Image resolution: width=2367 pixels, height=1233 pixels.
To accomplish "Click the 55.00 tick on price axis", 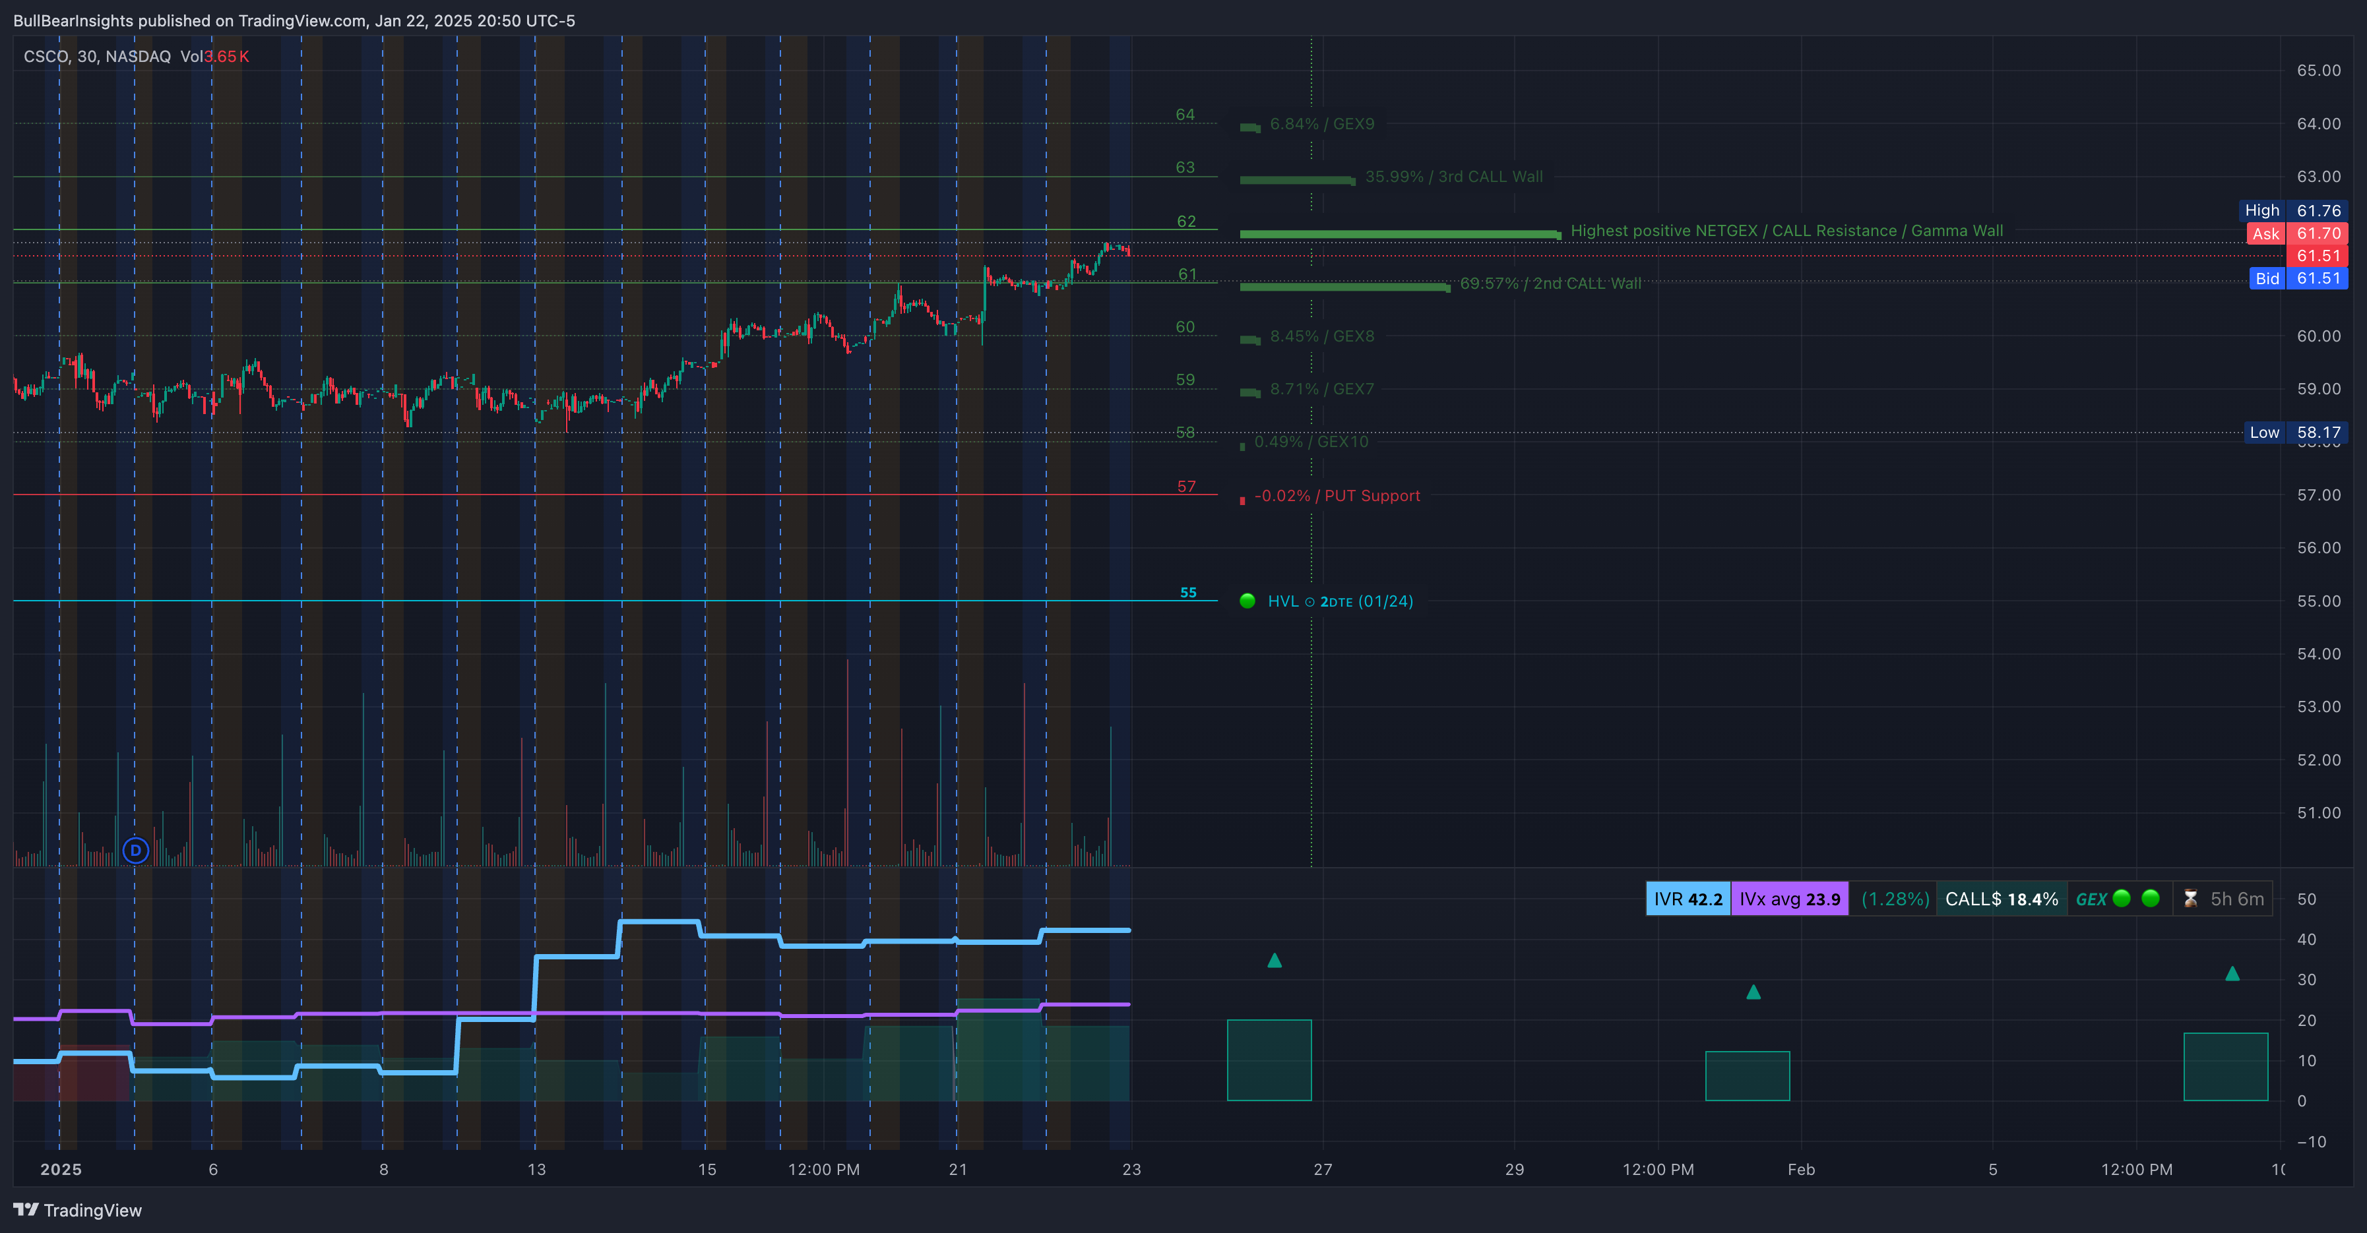I will click(x=2318, y=601).
